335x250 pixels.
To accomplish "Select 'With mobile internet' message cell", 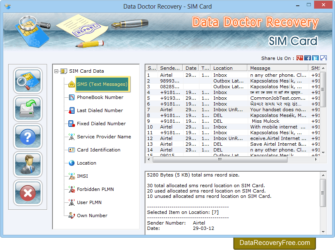I will [x=278, y=127].
